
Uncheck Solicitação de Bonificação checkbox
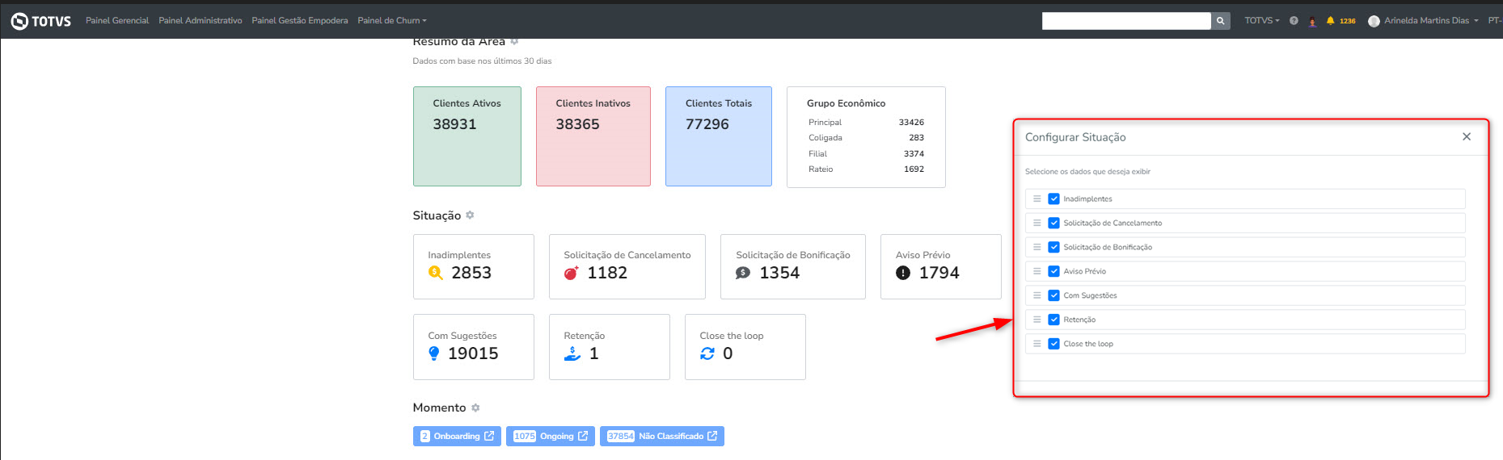point(1053,247)
